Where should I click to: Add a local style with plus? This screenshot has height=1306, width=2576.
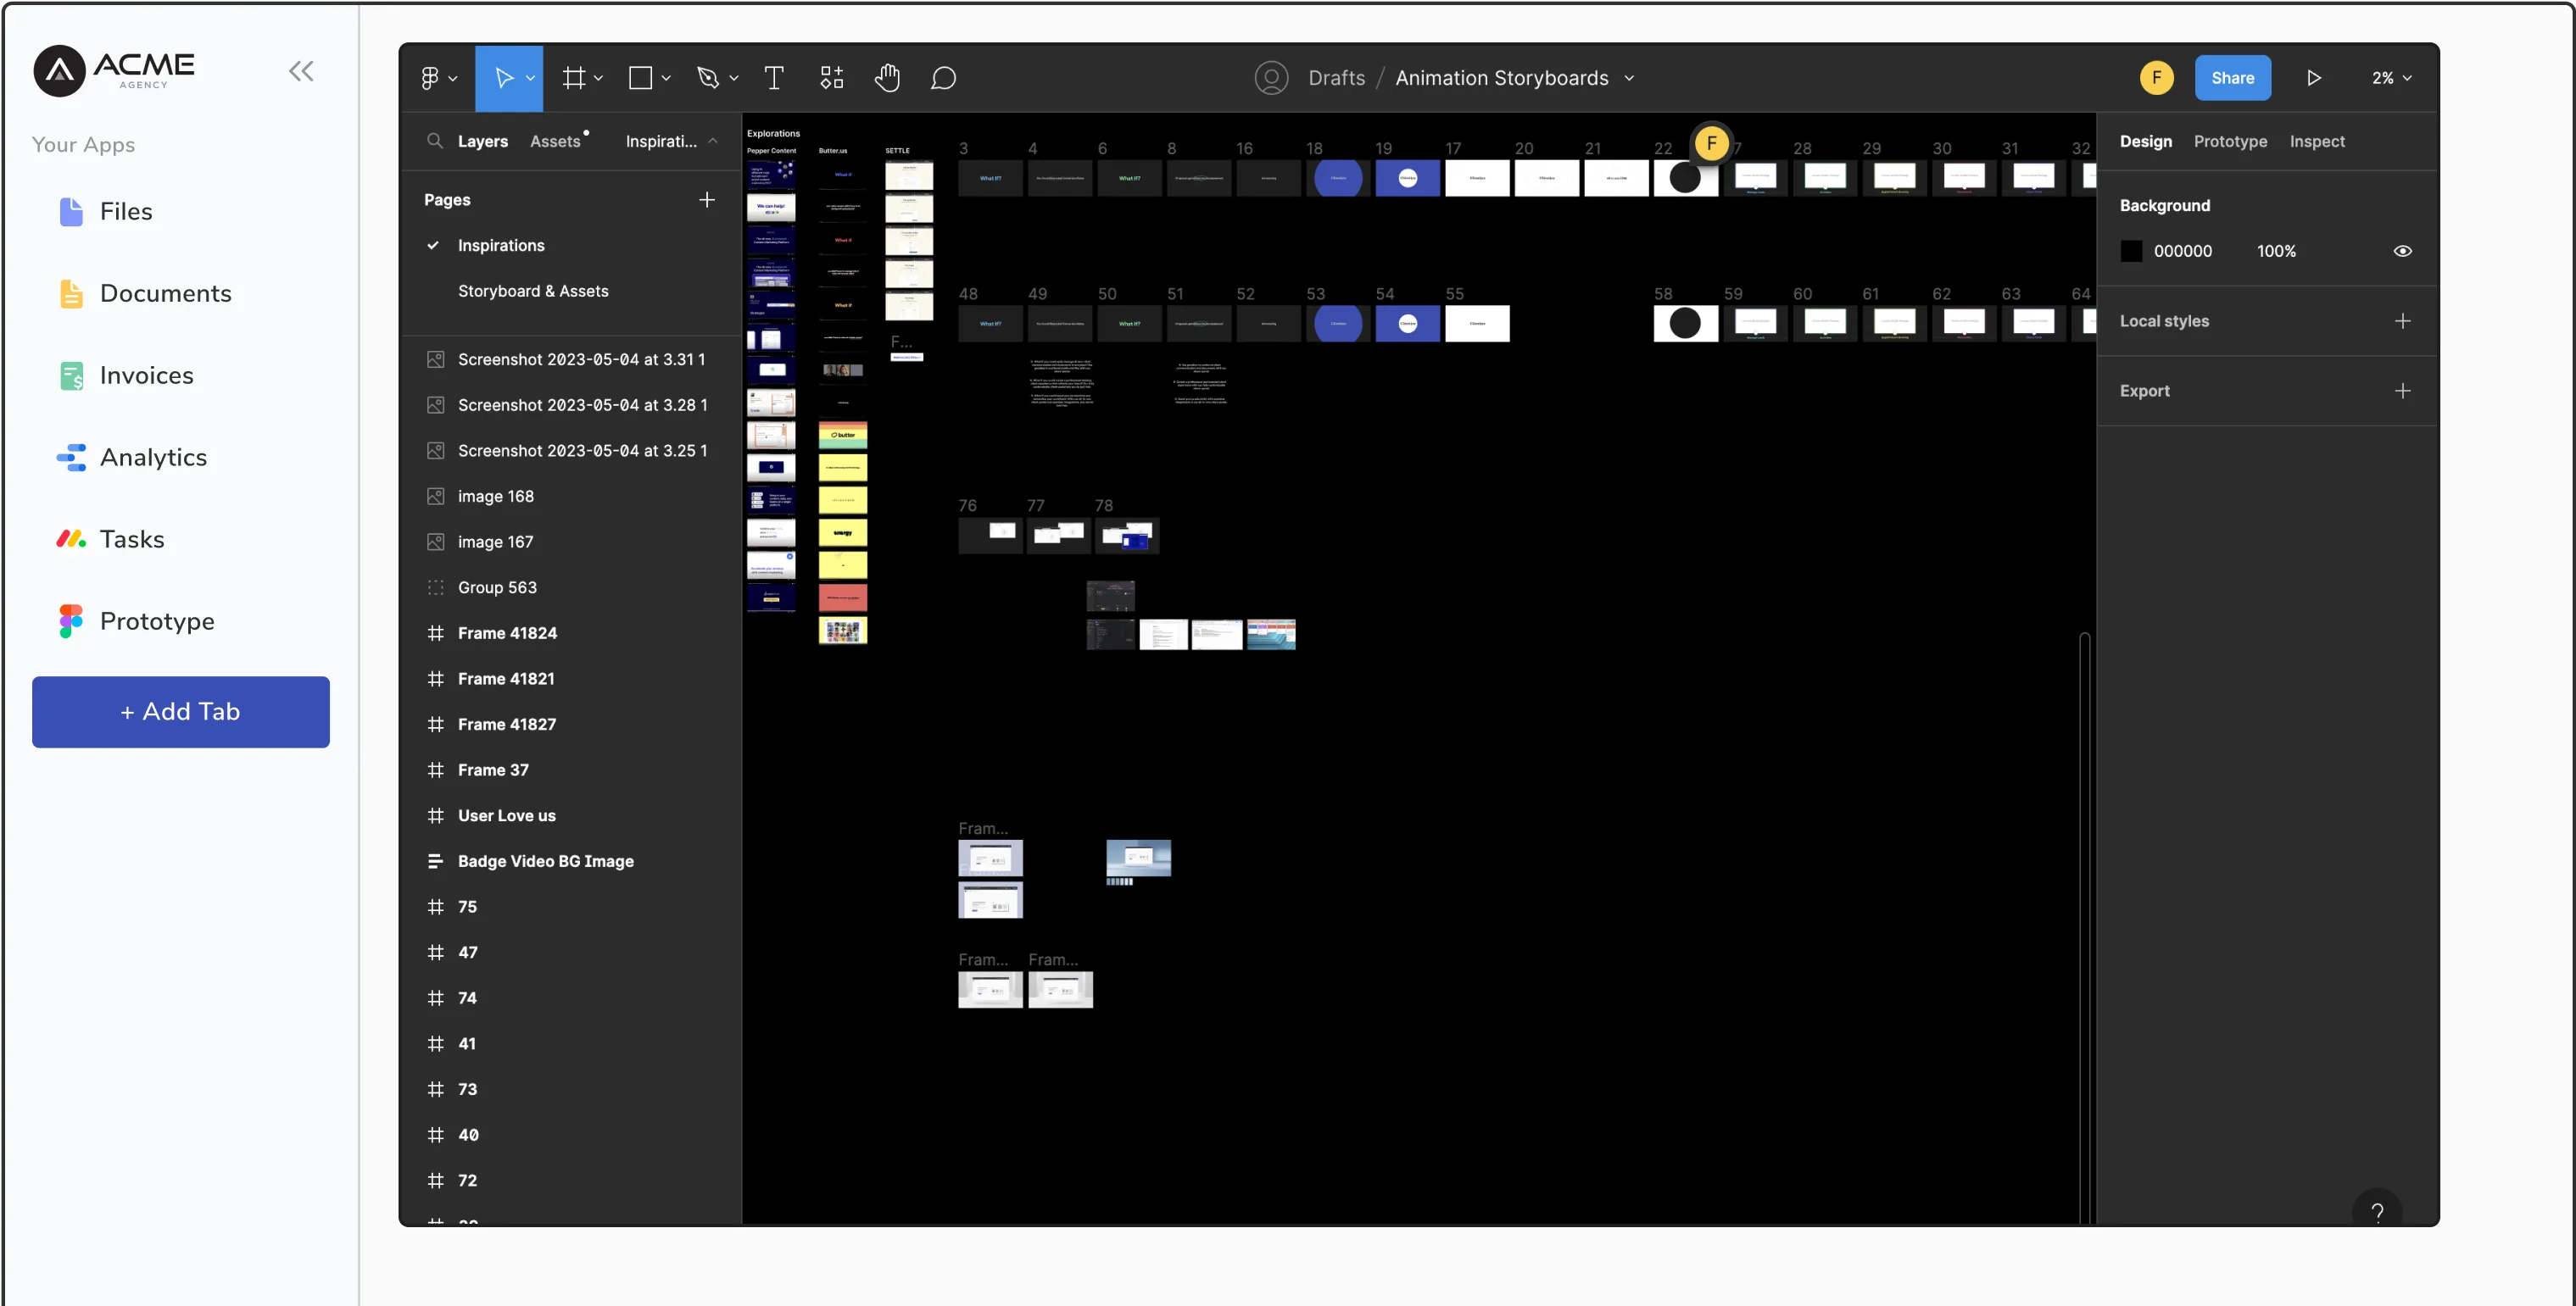(2402, 320)
